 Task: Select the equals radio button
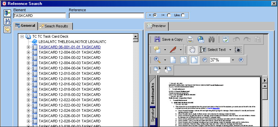[155, 15]
